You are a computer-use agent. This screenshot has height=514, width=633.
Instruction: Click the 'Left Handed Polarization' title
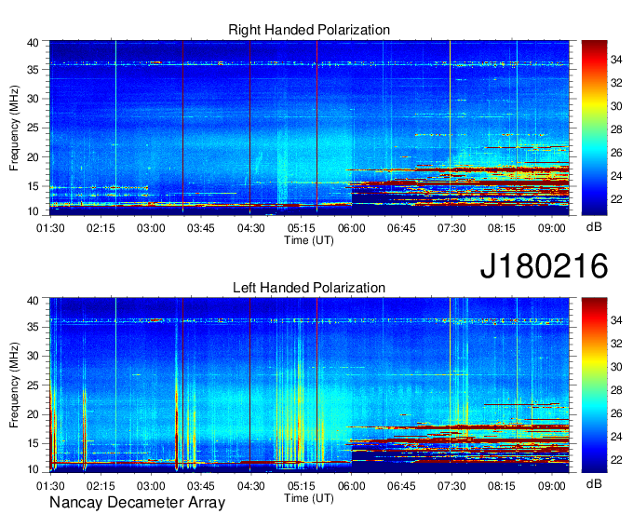pos(309,288)
